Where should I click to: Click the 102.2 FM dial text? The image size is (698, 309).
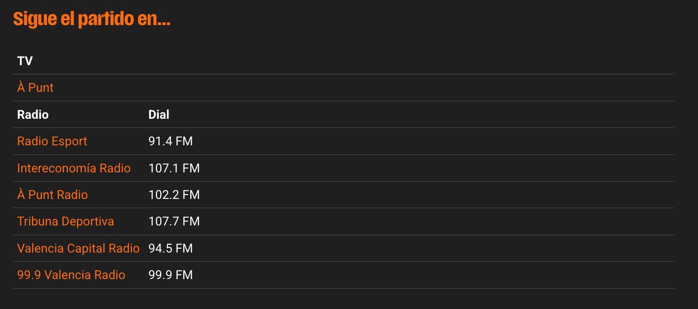[x=174, y=195]
